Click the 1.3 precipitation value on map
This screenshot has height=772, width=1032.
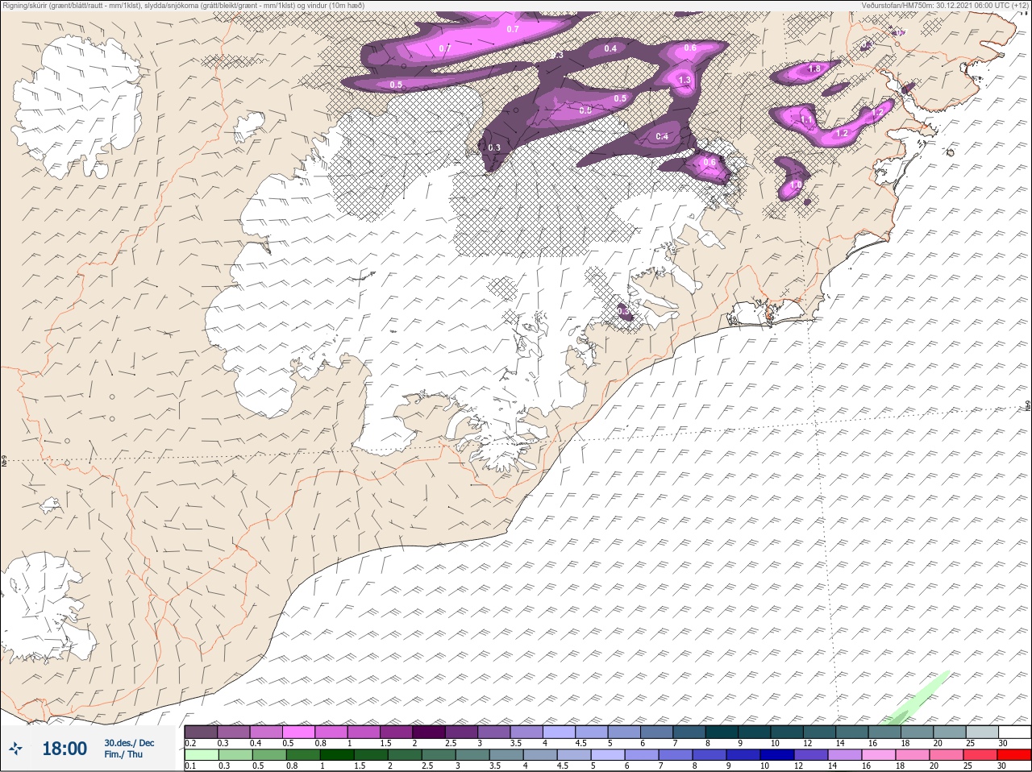pyautogui.click(x=685, y=81)
